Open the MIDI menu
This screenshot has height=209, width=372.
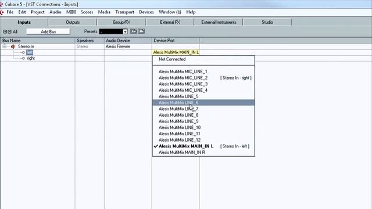(71, 12)
